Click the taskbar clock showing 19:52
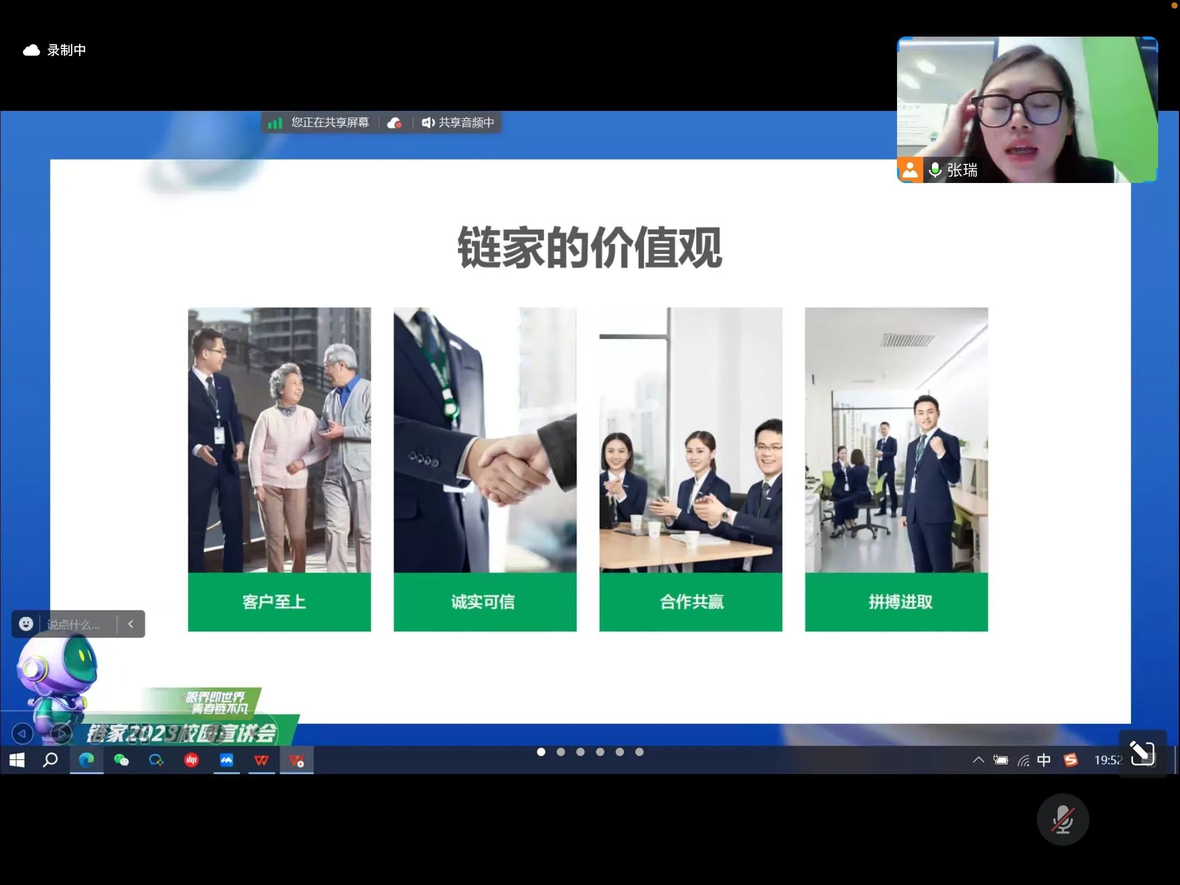The image size is (1180, 885). point(1108,760)
